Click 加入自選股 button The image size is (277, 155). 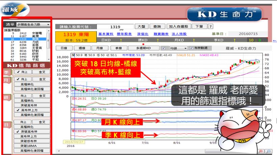(179, 26)
